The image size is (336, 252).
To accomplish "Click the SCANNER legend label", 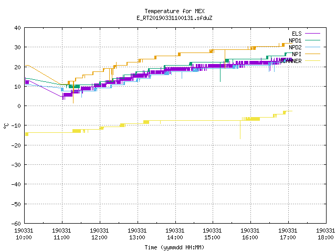I will tap(290, 61).
